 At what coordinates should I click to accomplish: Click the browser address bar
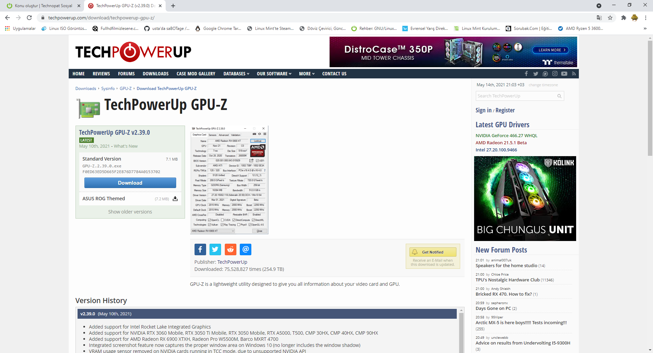(316, 18)
